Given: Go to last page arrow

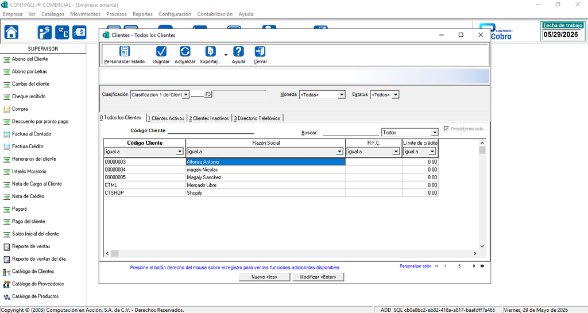Looking at the screenshot, I should pos(482,266).
